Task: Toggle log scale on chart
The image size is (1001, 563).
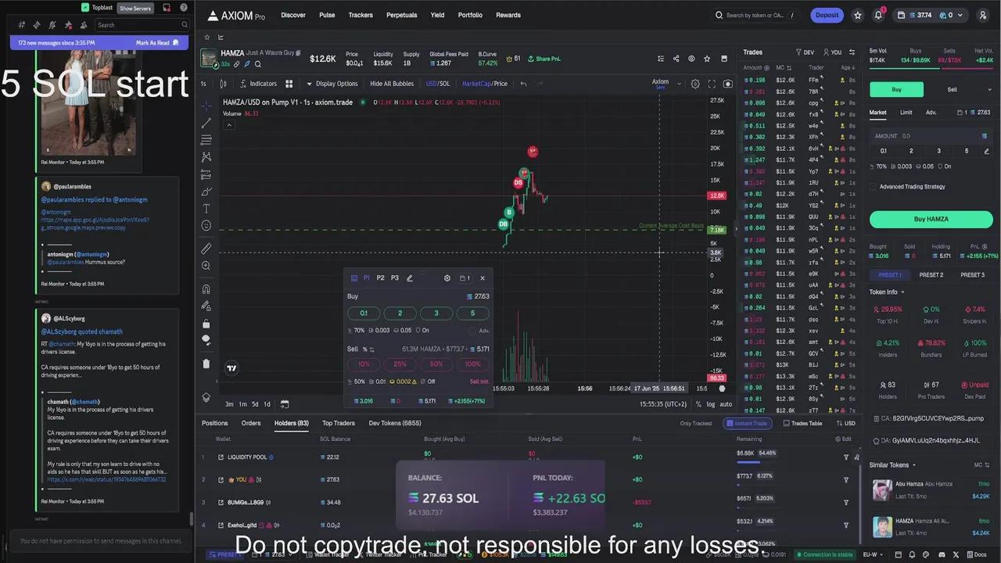Action: click(711, 404)
